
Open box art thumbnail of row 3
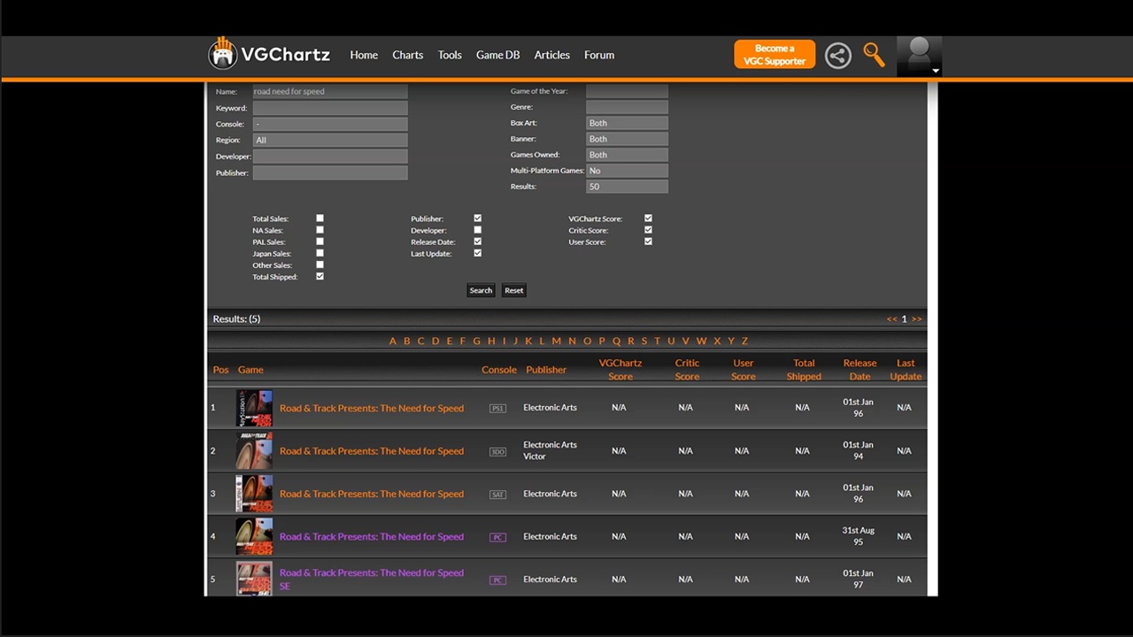(x=254, y=494)
